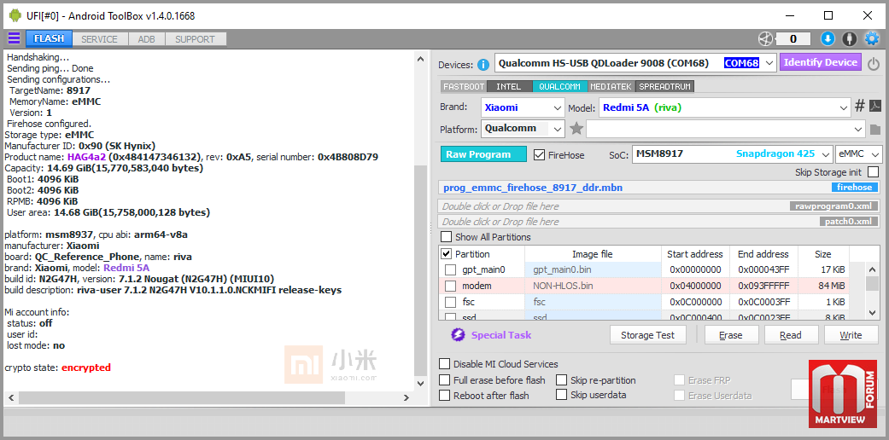Screen dimensions: 889x440
Task: Click the blue download updates icon
Action: point(828,38)
